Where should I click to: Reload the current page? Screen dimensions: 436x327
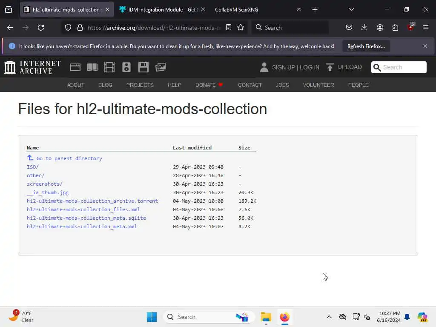41,28
